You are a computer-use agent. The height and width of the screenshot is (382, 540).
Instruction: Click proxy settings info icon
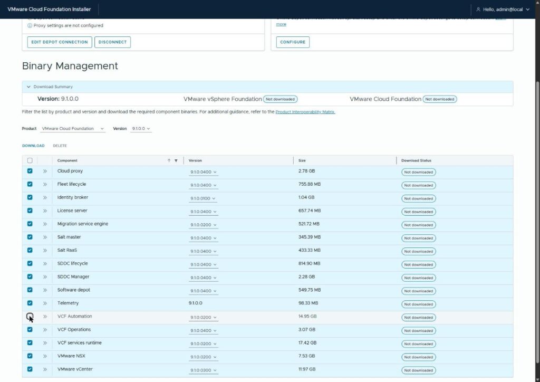click(30, 25)
